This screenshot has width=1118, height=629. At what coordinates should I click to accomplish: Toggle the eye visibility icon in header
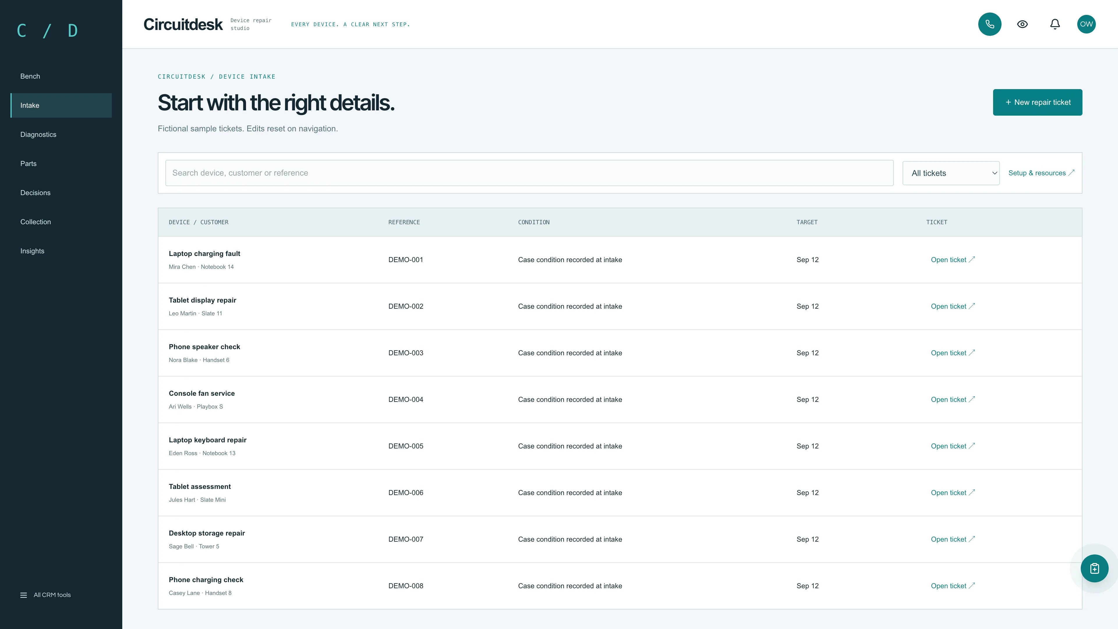1022,24
